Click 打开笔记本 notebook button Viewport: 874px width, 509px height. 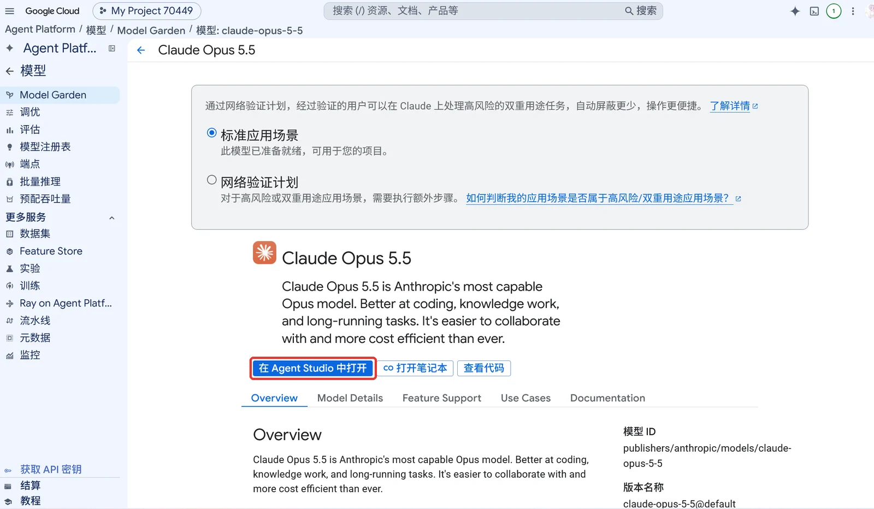[415, 368]
